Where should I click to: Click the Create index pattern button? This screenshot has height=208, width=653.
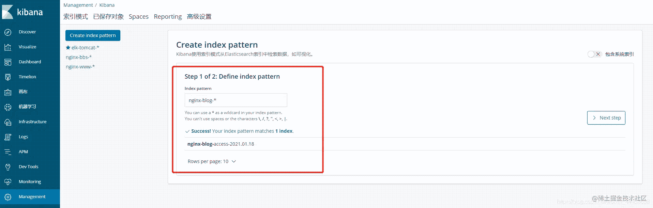(x=93, y=35)
